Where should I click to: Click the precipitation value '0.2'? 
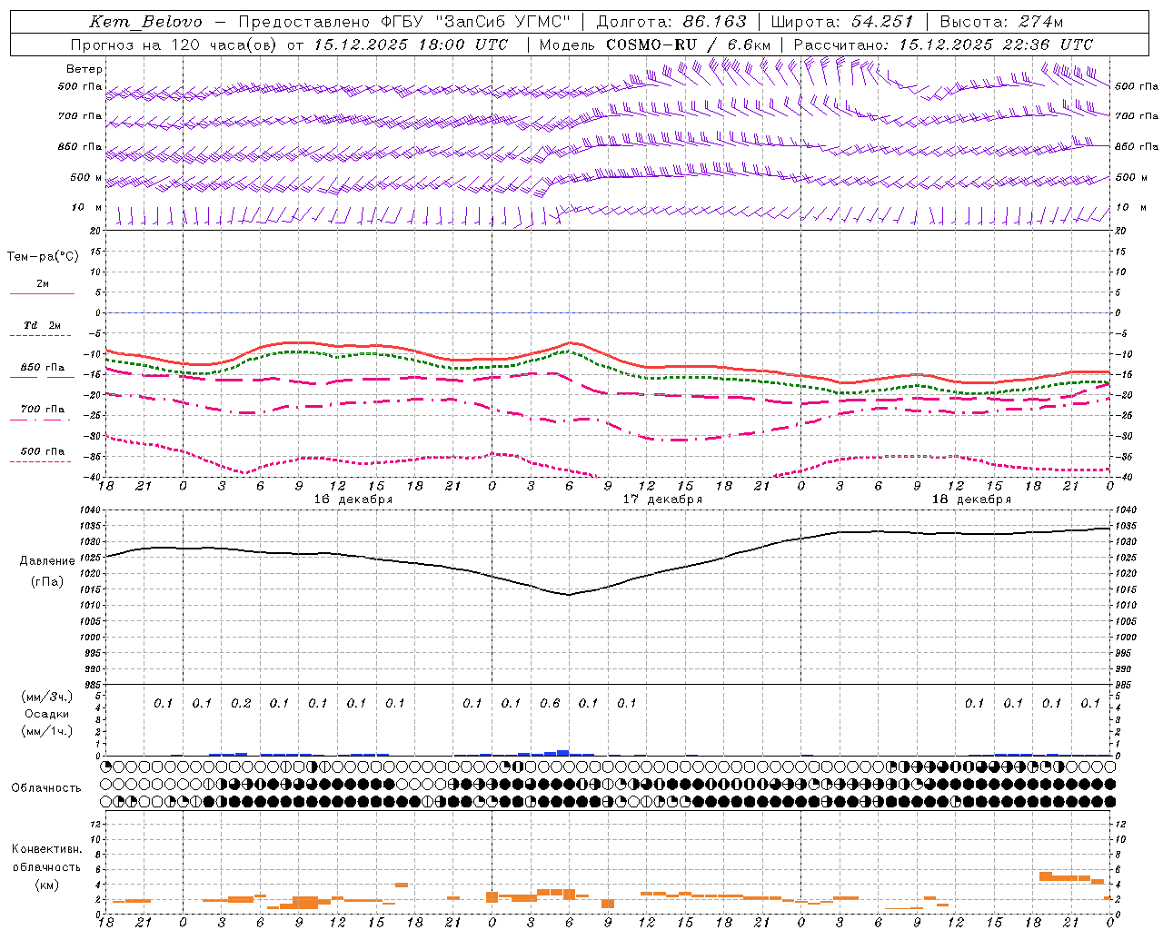pyautogui.click(x=241, y=703)
